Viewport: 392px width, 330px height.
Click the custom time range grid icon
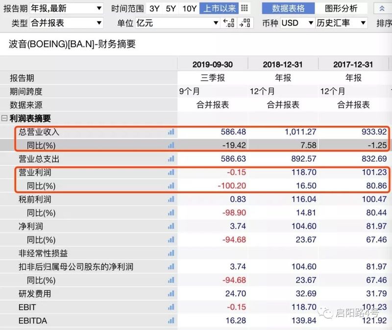click(x=245, y=8)
